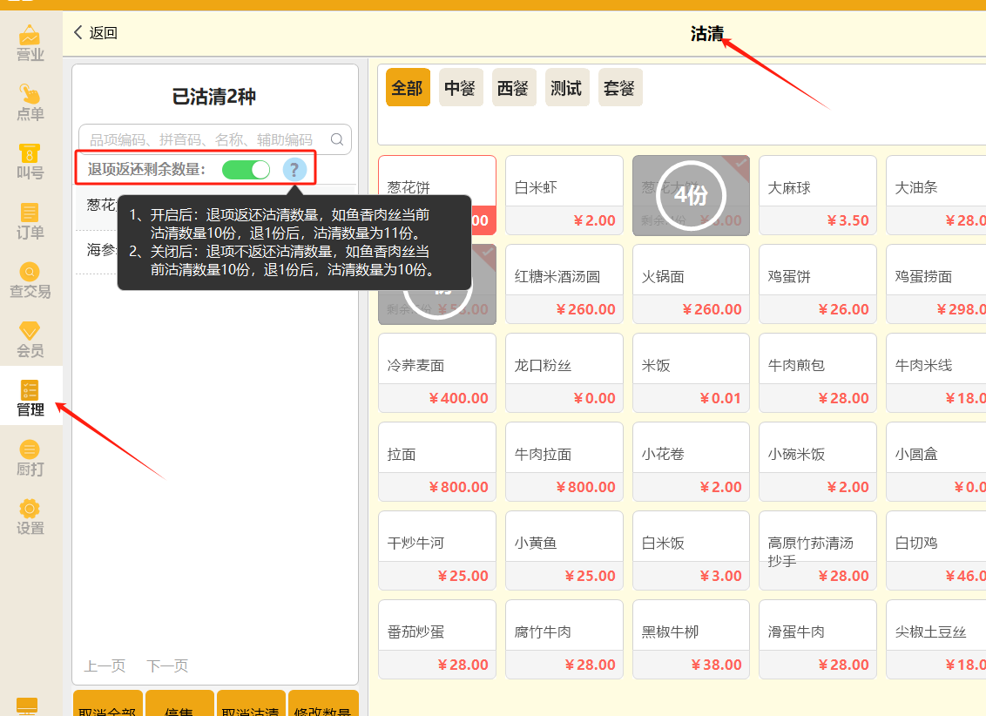Screen dimensions: 986x716
Task: Click the 下一页 next page link
Action: (x=167, y=665)
